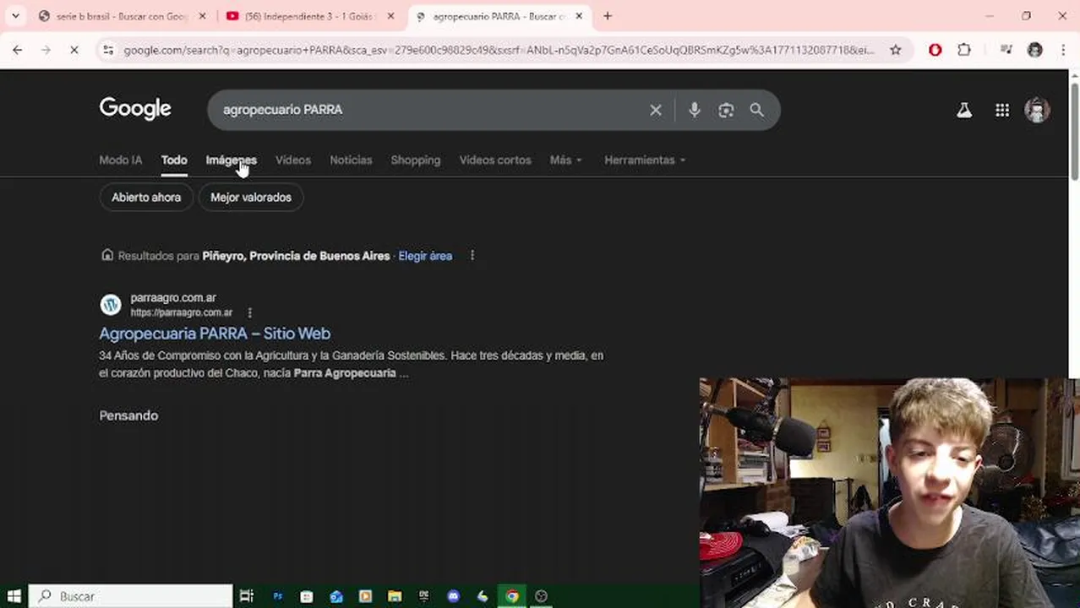The image size is (1080, 608).
Task: Open Agropecuaria PARRA – Sitio Web result
Action: (x=215, y=334)
